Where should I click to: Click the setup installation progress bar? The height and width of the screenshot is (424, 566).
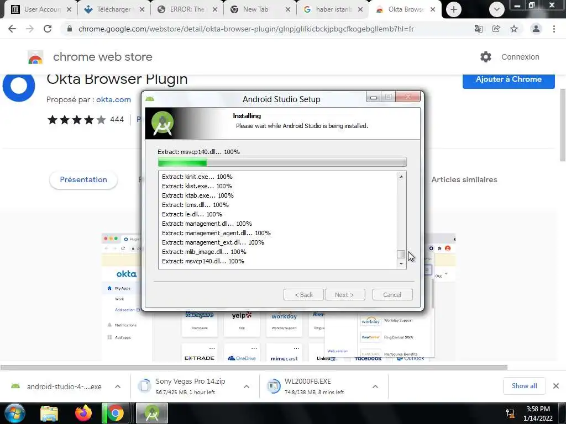click(x=282, y=162)
